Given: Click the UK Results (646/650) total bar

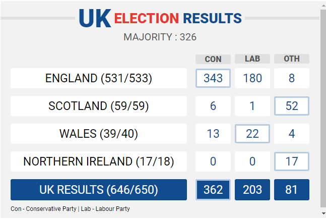Looking at the screenshot, I should (x=99, y=190).
